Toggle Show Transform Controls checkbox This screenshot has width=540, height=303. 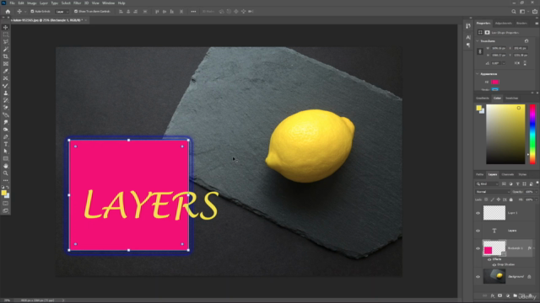click(76, 11)
